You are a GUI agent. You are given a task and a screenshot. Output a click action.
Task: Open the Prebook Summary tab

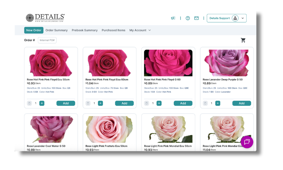(85, 30)
